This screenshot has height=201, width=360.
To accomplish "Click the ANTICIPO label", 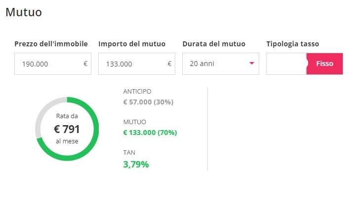I will 137,91.
